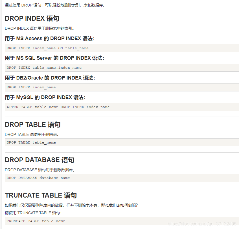Click '用于 MS SQL Server 的 DROP INDEX 语法' subheading
The height and width of the screenshot is (229, 239).
54,58
